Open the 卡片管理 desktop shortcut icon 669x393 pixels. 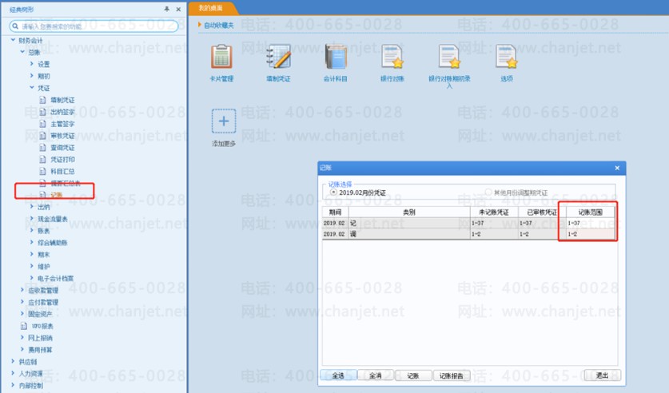point(222,57)
